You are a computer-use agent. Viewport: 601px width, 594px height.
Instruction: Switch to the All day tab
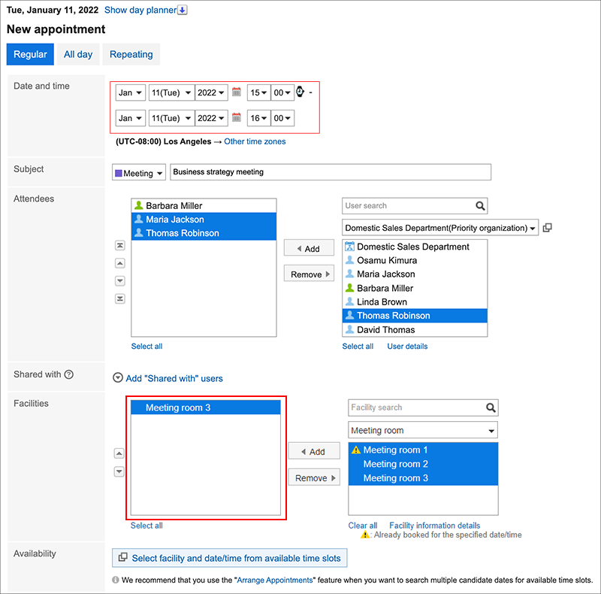point(78,54)
